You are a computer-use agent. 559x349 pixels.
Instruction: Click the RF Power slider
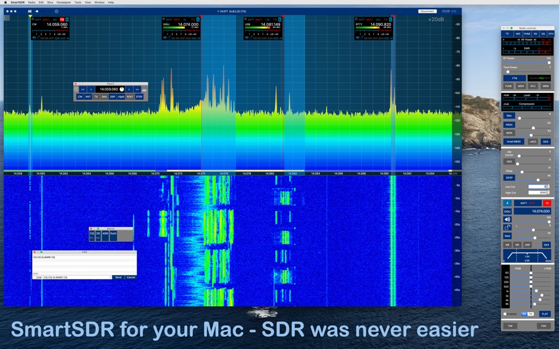click(527, 63)
